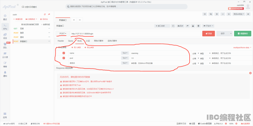Close the red error message icon
The height and width of the screenshot is (126, 253).
click(250, 73)
